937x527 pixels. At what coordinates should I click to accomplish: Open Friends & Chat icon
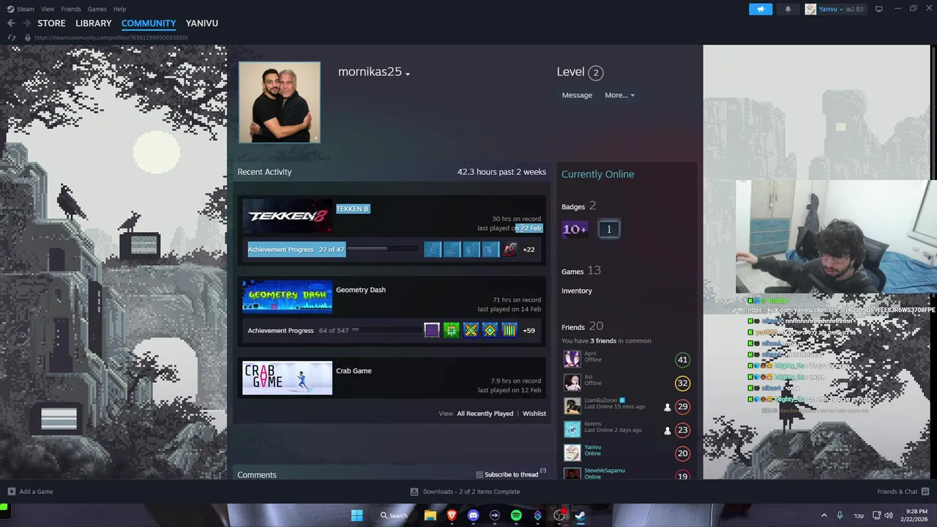tap(925, 491)
